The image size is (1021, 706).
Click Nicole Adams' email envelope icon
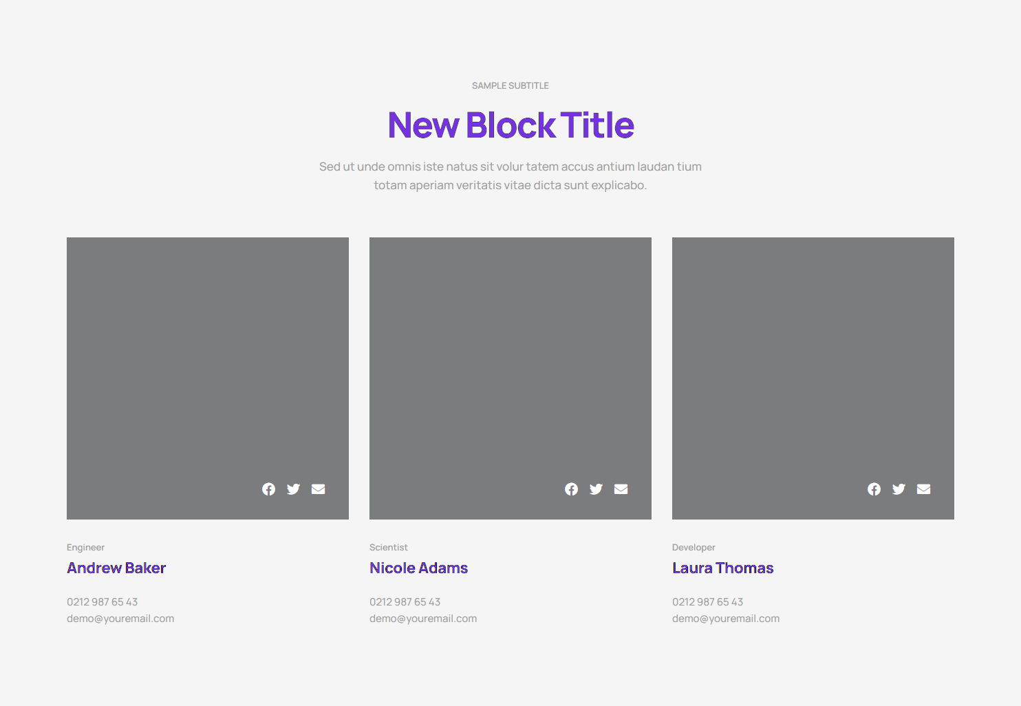[x=621, y=489]
